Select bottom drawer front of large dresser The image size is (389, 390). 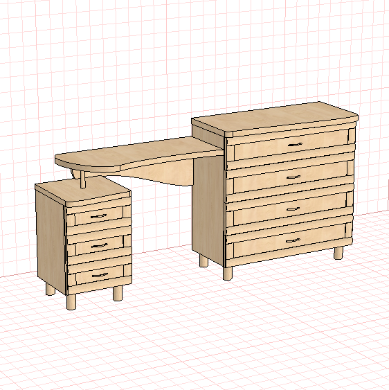[x=289, y=240]
